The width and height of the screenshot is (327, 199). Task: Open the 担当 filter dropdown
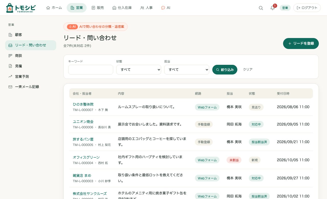(x=187, y=70)
